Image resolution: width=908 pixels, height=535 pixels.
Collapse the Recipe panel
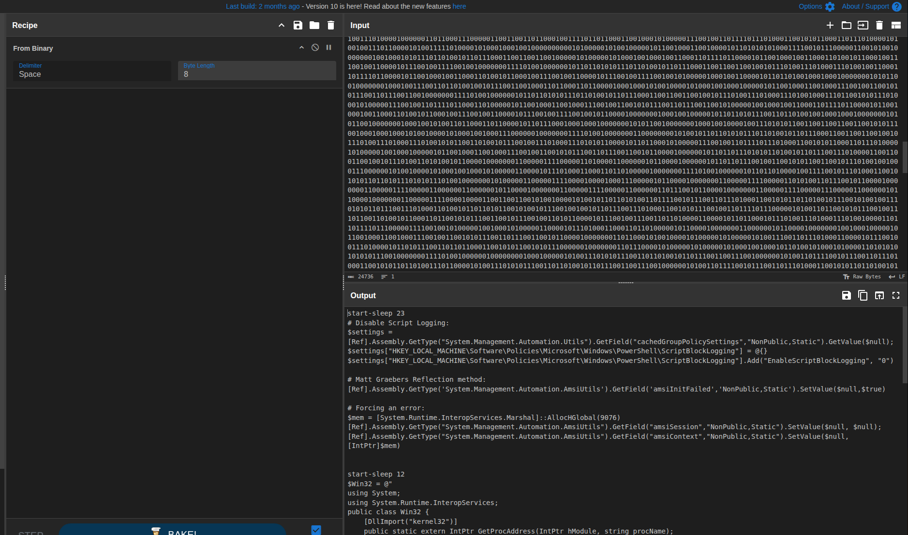point(281,25)
